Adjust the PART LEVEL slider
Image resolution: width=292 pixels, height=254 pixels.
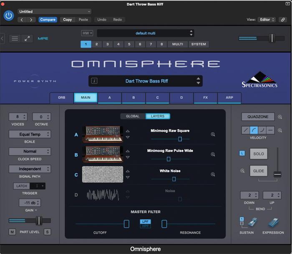click(39, 221)
